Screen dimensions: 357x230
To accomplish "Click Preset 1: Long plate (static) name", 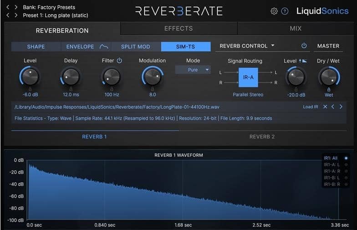I will point(56,15).
